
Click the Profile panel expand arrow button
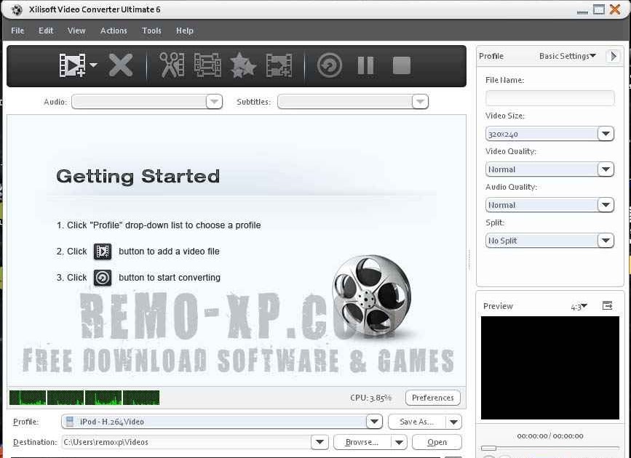coord(614,56)
